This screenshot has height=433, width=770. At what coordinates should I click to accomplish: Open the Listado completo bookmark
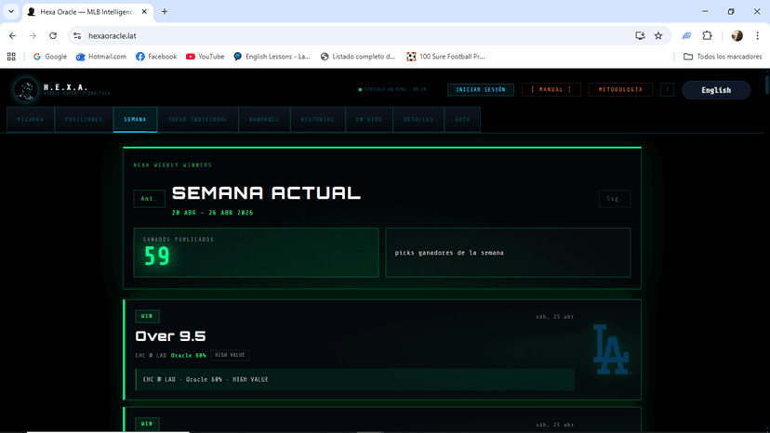pos(358,57)
